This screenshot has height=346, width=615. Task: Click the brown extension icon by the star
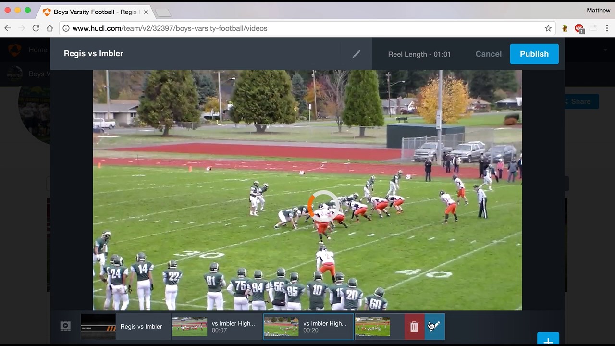tap(565, 28)
